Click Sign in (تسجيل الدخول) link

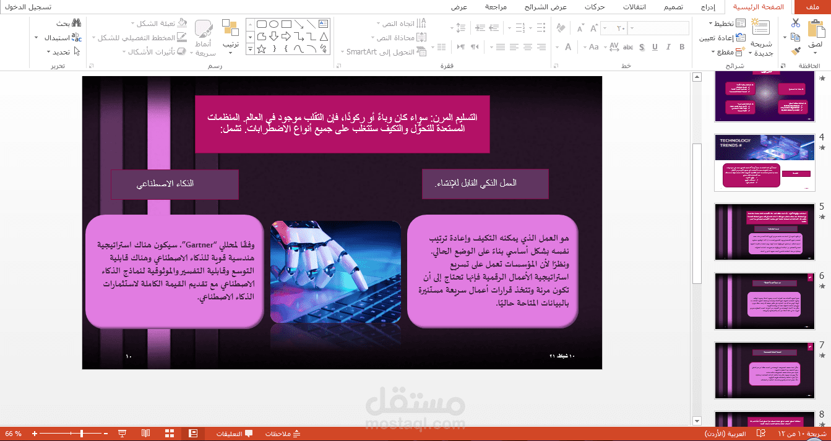point(28,7)
